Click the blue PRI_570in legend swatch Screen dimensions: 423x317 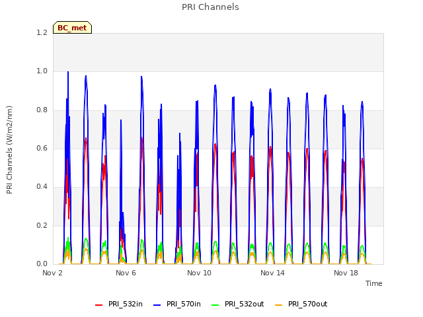pos(157,305)
